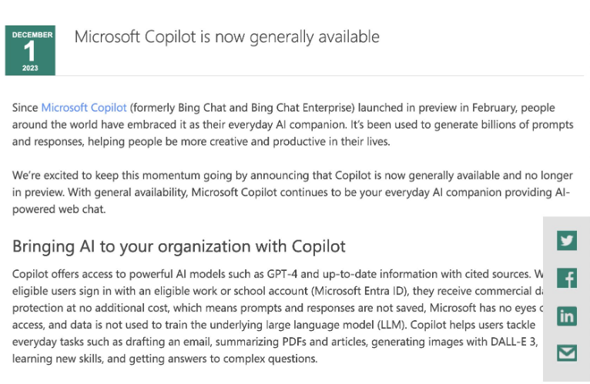Share the article on Twitter

567,241
